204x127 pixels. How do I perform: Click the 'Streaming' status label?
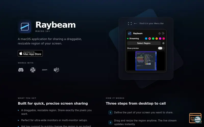coord(134,39)
